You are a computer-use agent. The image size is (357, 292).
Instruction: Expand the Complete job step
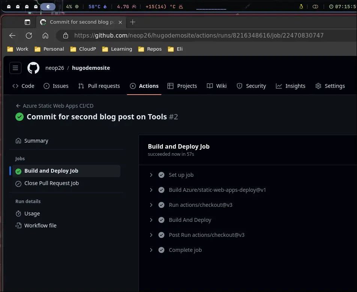tap(151, 250)
